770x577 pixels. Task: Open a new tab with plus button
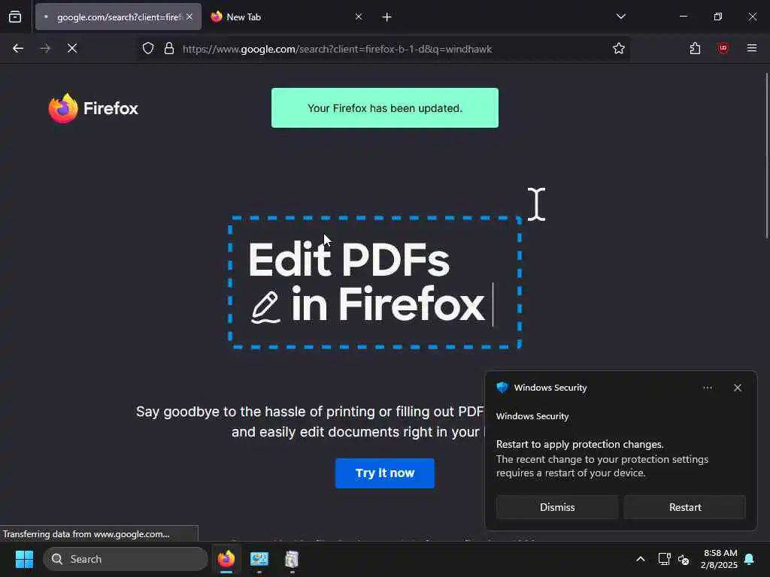[x=387, y=17]
